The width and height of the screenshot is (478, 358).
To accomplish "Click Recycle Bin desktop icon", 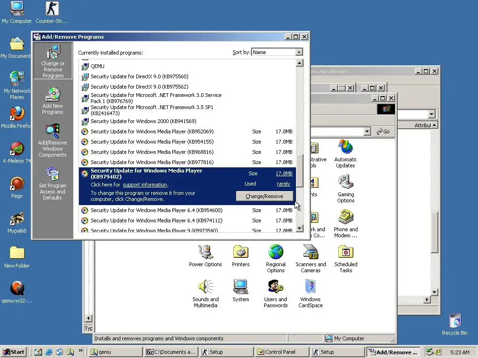I will pos(455,324).
